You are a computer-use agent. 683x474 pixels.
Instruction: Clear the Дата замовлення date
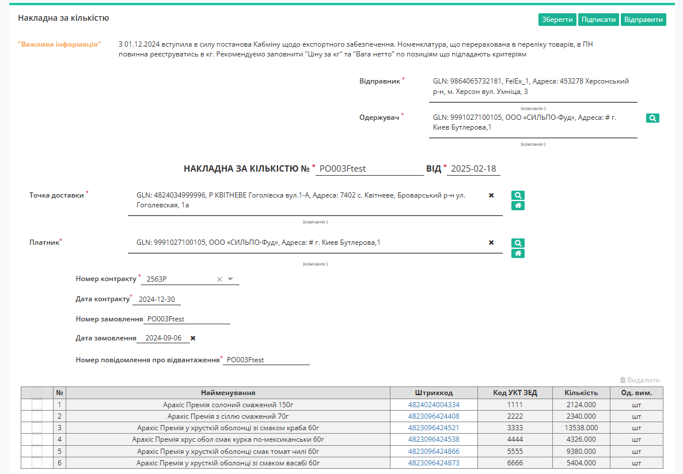click(x=193, y=338)
